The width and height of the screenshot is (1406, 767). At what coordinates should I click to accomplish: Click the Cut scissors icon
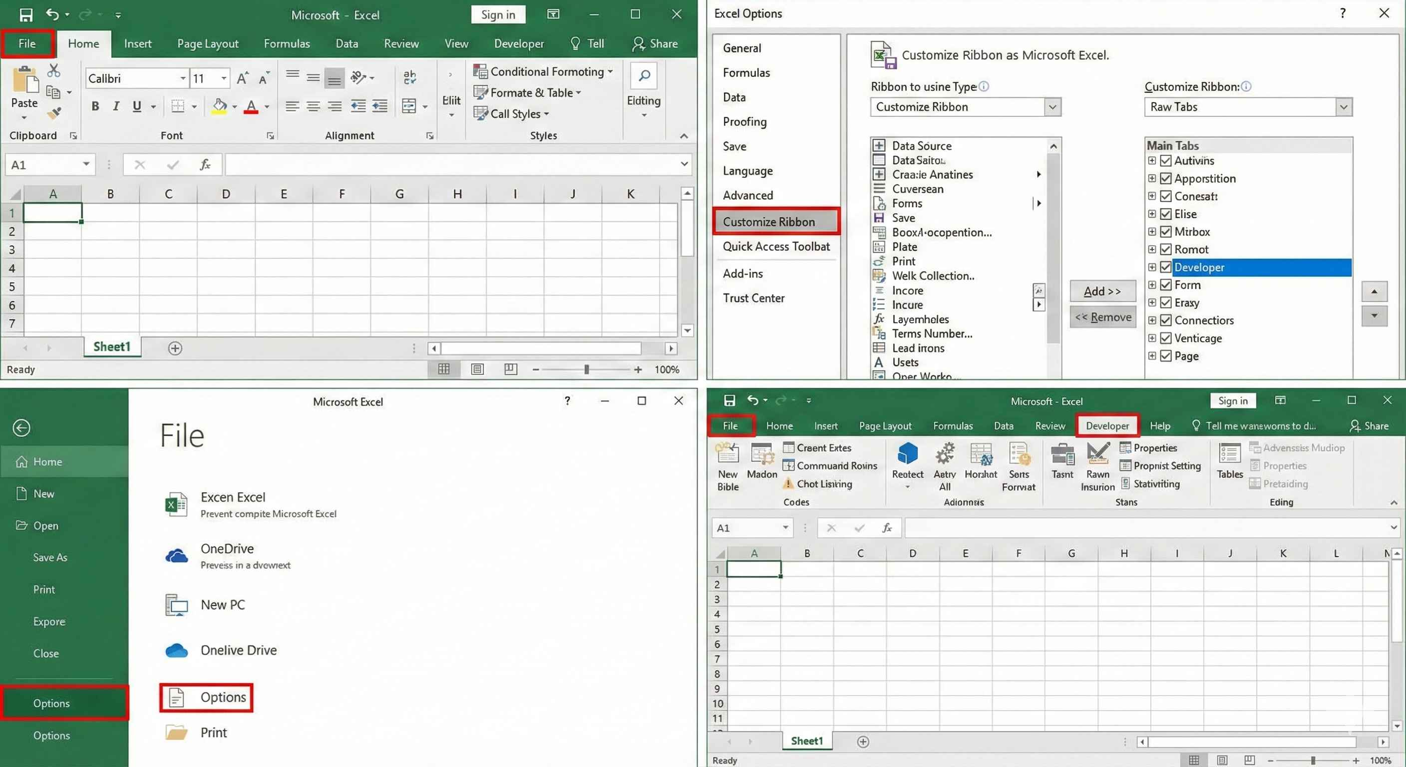tap(53, 70)
